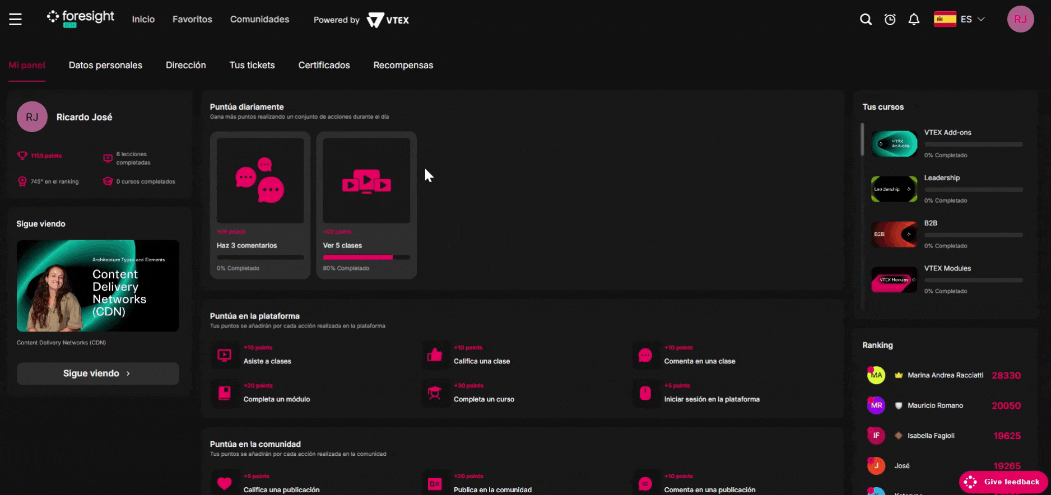Click the chevron on 'Sigue viendo' button

pyautogui.click(x=128, y=373)
